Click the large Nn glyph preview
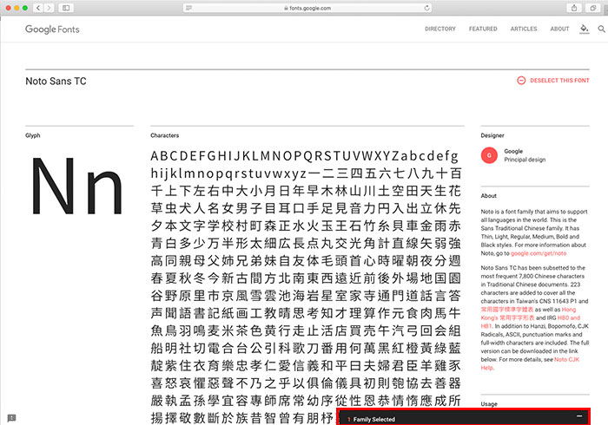The image size is (608, 425). [x=76, y=186]
